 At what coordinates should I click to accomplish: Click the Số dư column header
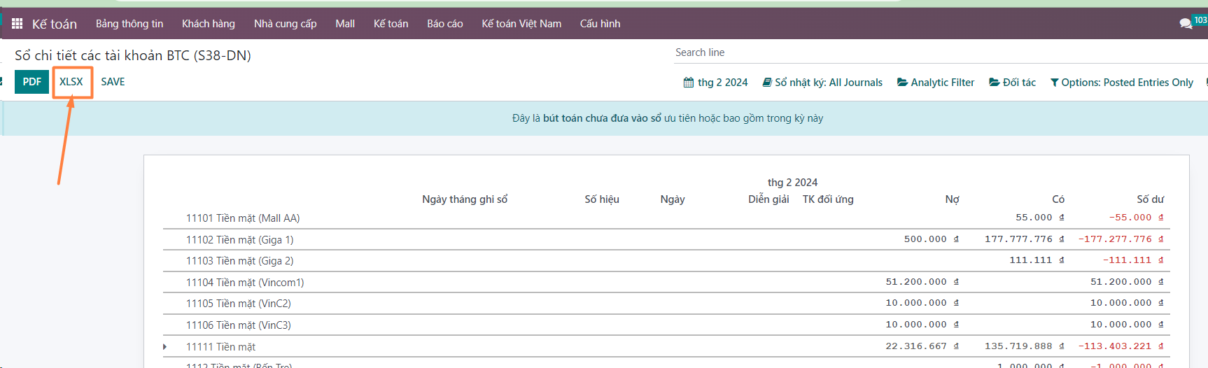click(x=1150, y=199)
